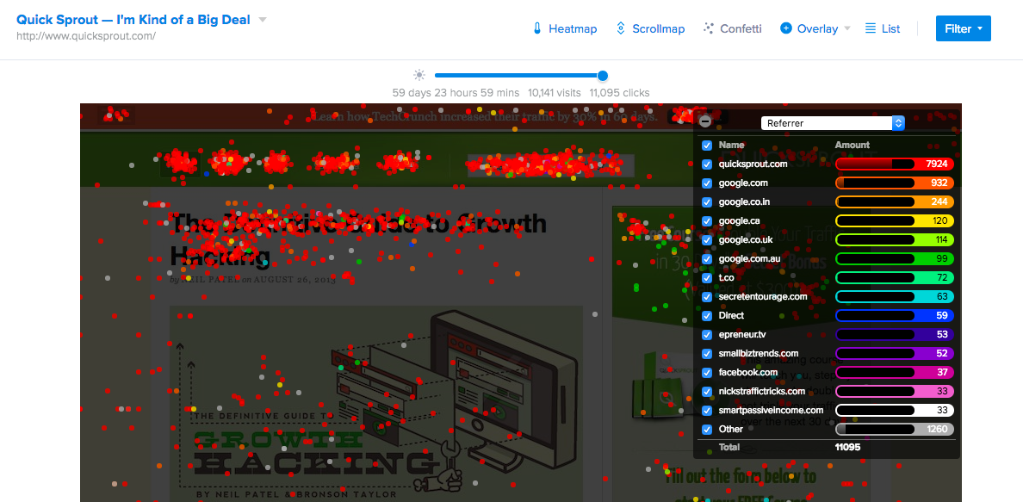The height and width of the screenshot is (502, 1023).
Task: Click the 11,095 clicks stat
Action: click(x=619, y=93)
